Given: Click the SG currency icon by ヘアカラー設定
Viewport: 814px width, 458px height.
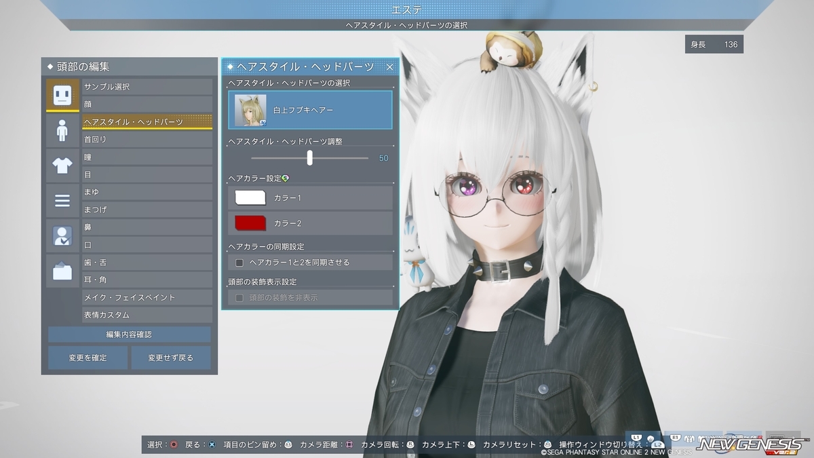Looking at the screenshot, I should (286, 178).
